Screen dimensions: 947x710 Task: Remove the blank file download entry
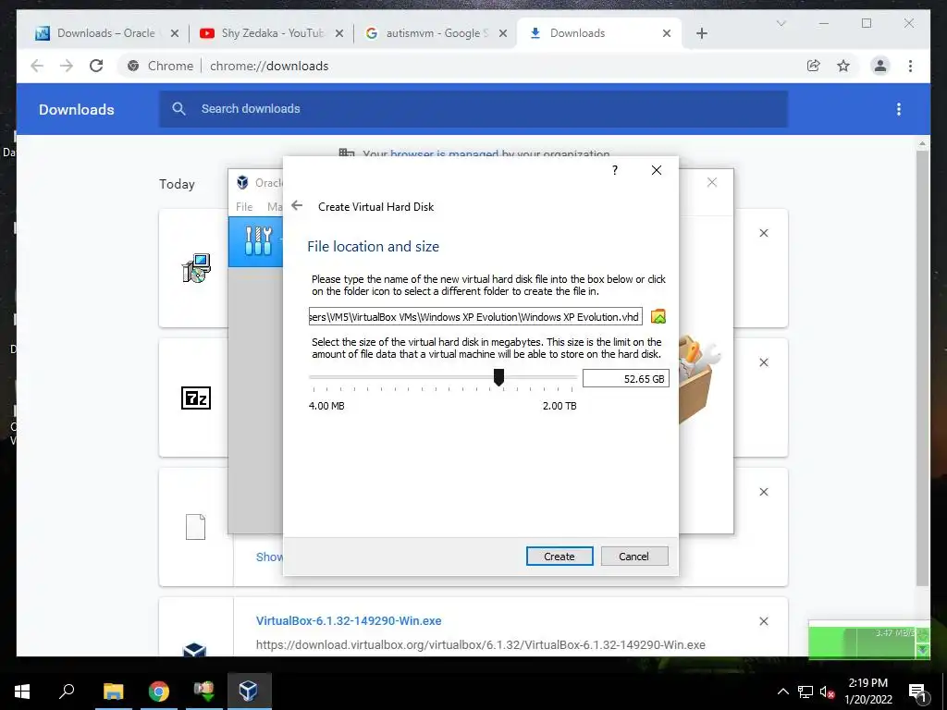(763, 492)
